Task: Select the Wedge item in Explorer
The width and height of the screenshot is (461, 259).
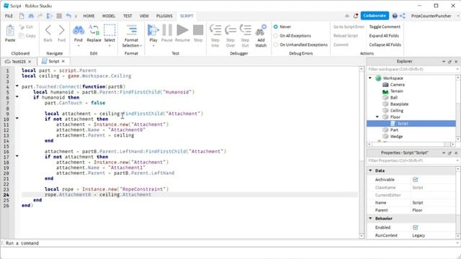Action: click(396, 136)
